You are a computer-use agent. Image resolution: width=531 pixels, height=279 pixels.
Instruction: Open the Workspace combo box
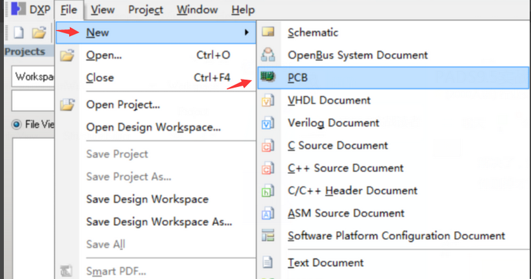[x=33, y=77]
